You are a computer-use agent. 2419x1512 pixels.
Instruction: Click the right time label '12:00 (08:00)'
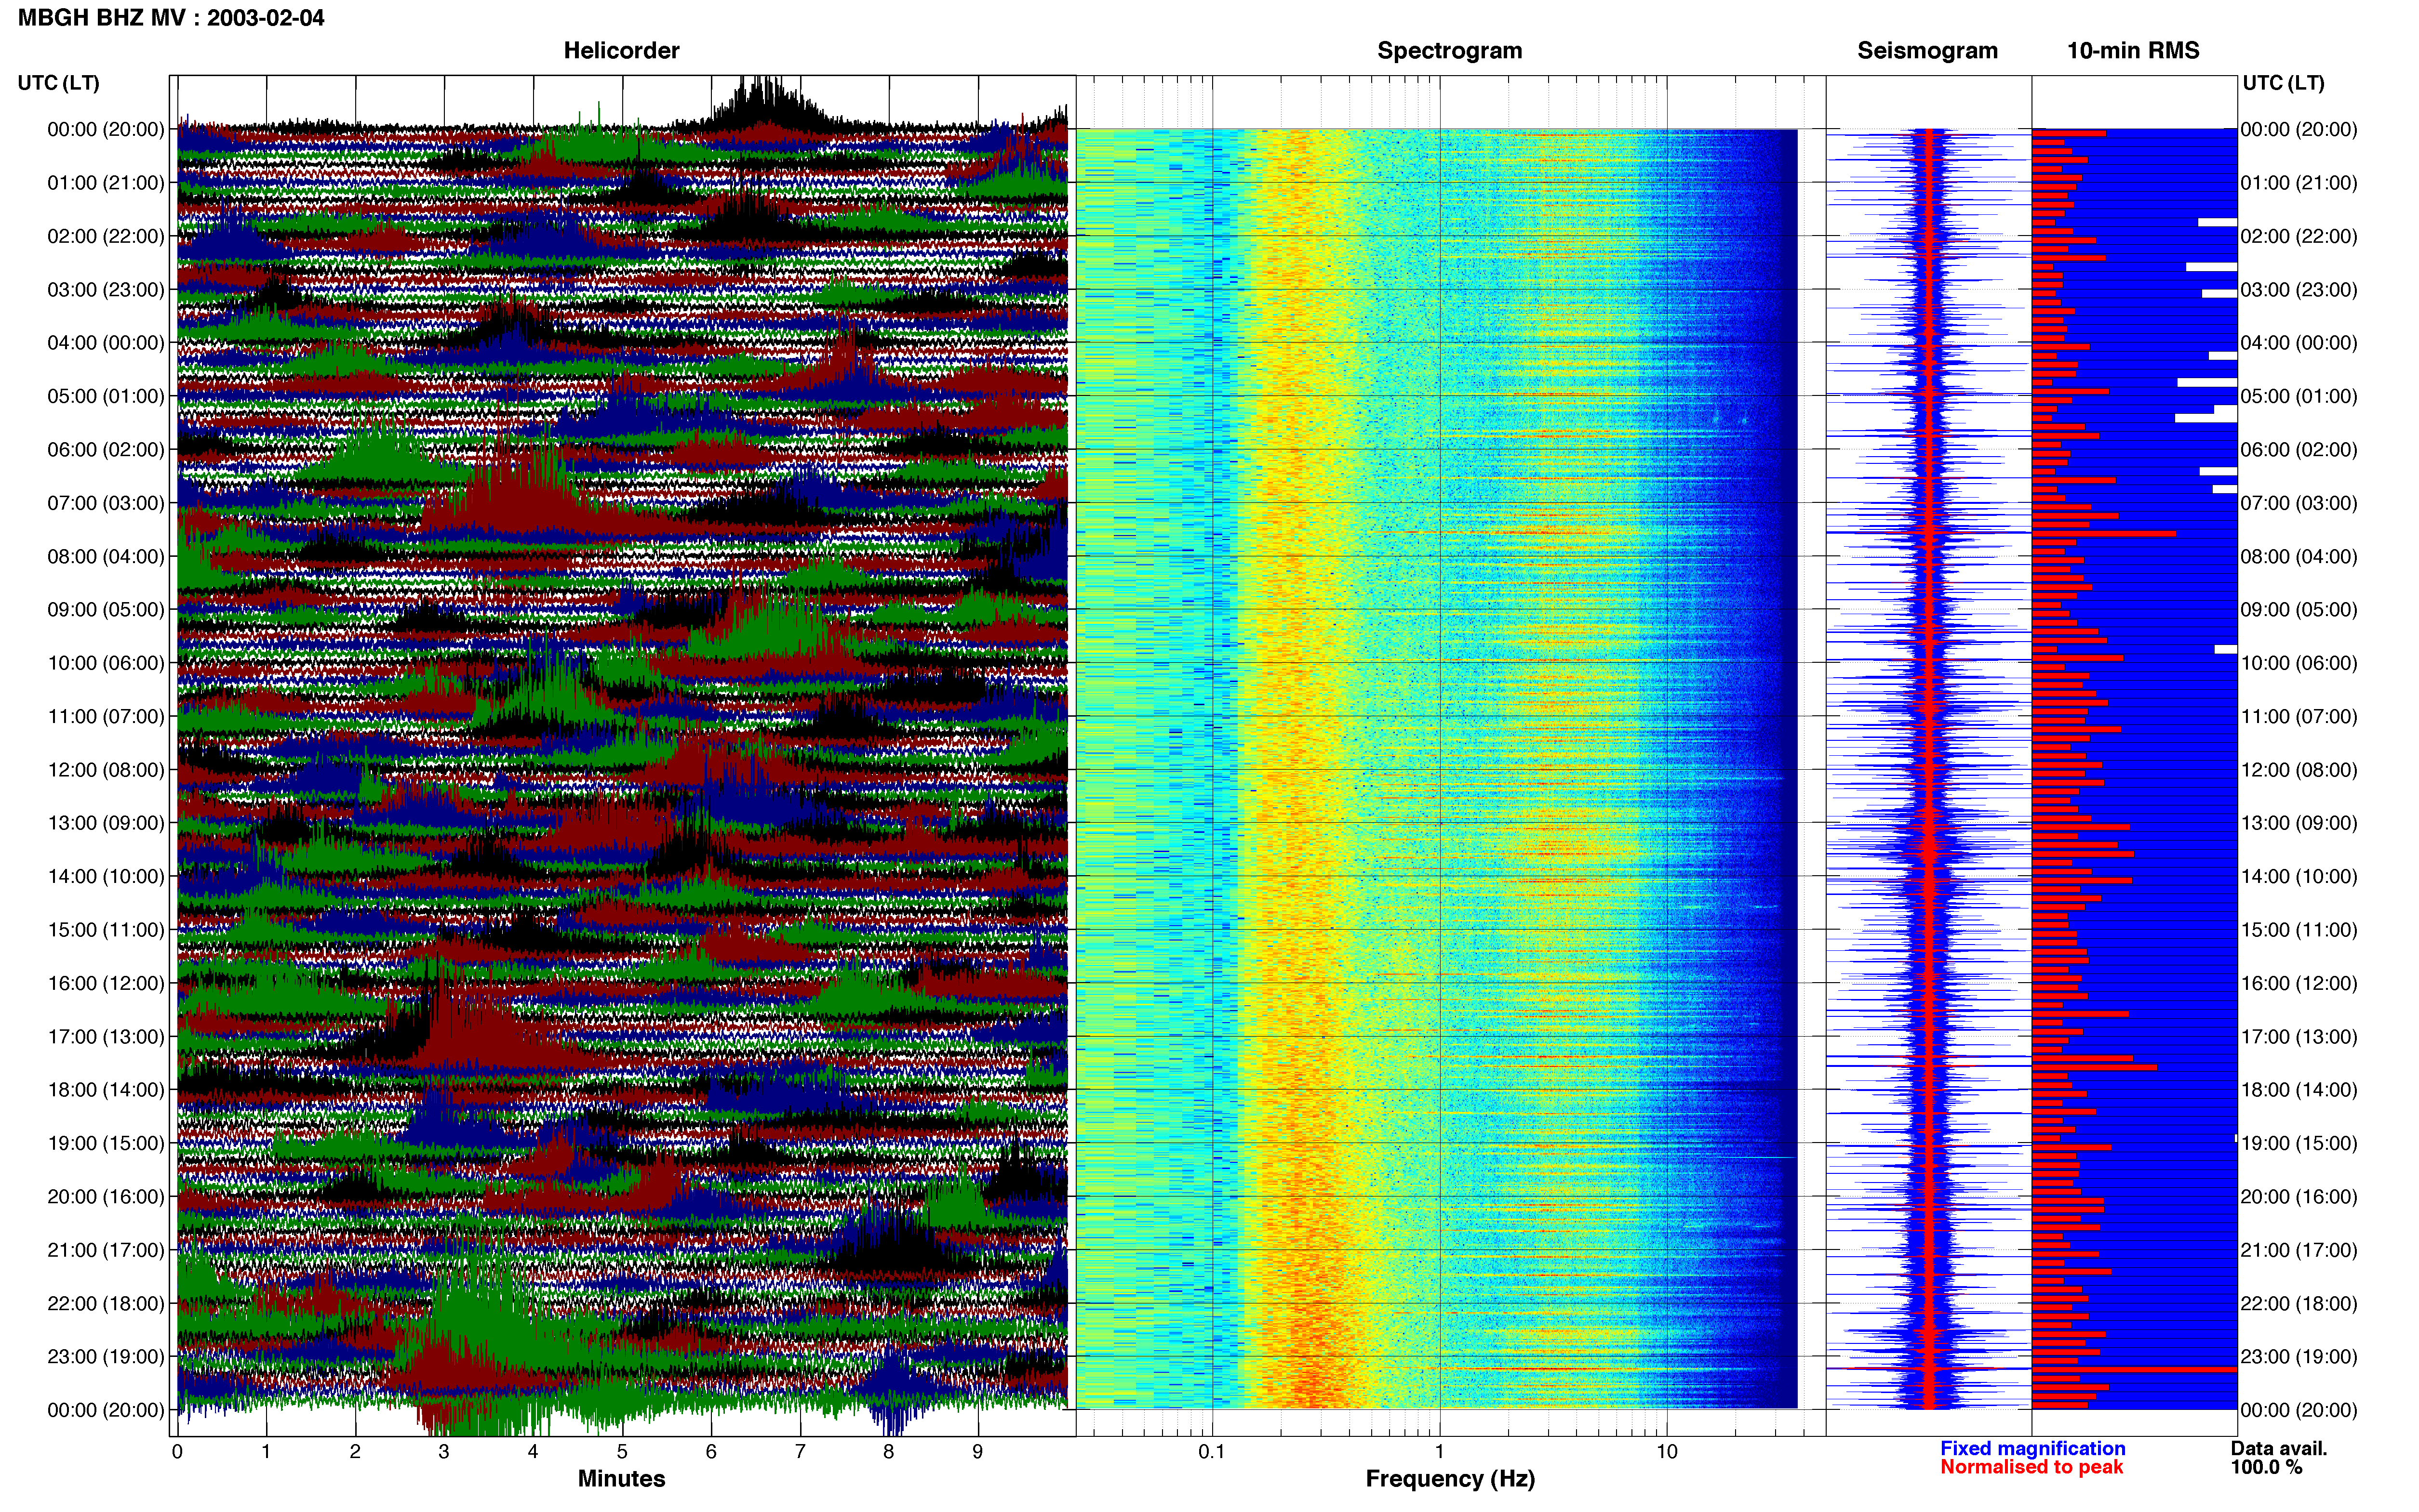coord(2299,770)
